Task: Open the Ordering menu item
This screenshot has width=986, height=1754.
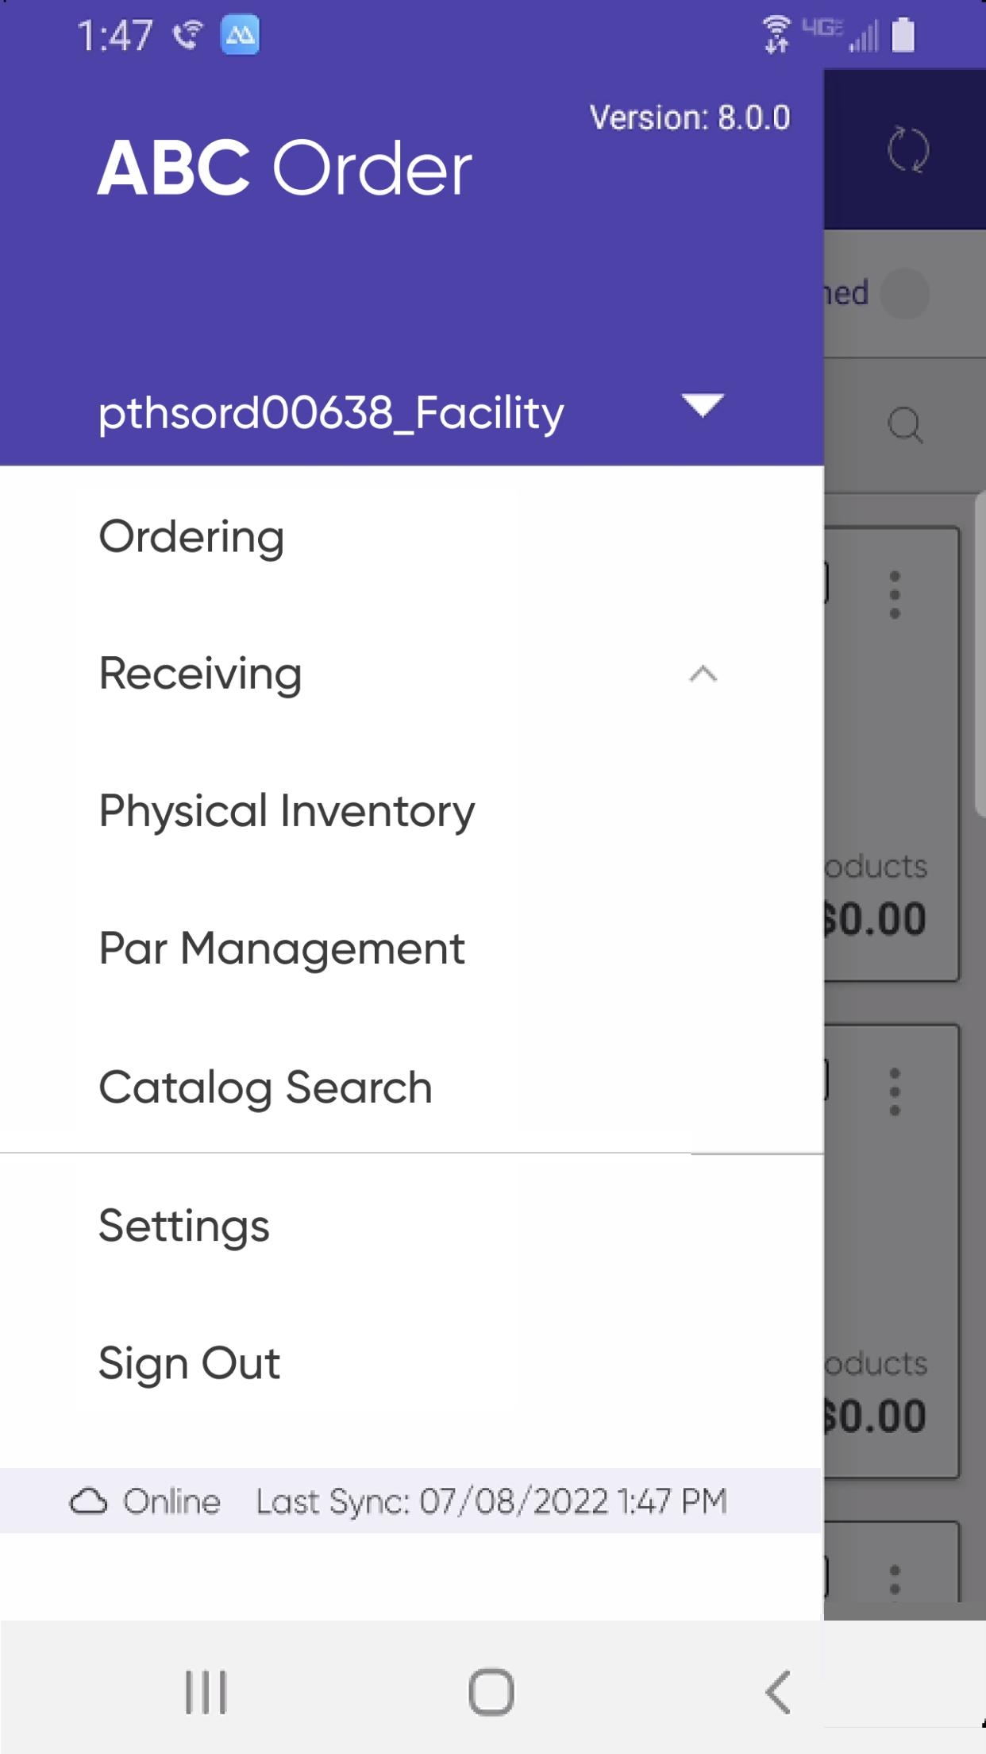Action: point(412,537)
